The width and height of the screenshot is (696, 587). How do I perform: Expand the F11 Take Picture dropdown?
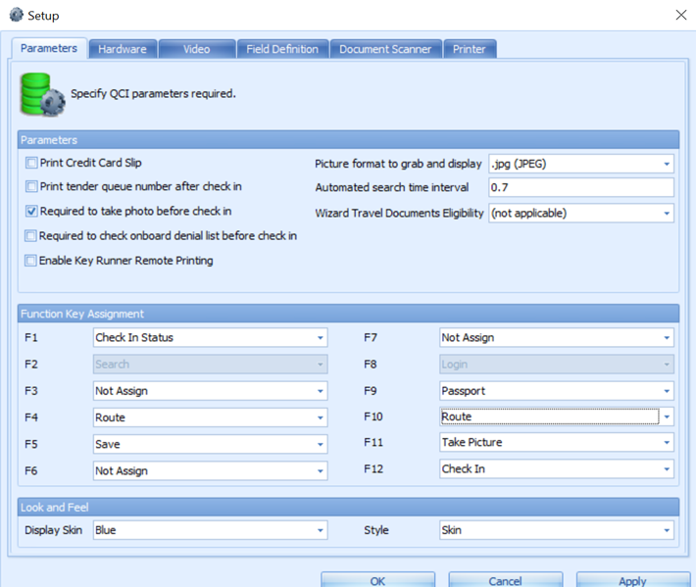pos(557,442)
